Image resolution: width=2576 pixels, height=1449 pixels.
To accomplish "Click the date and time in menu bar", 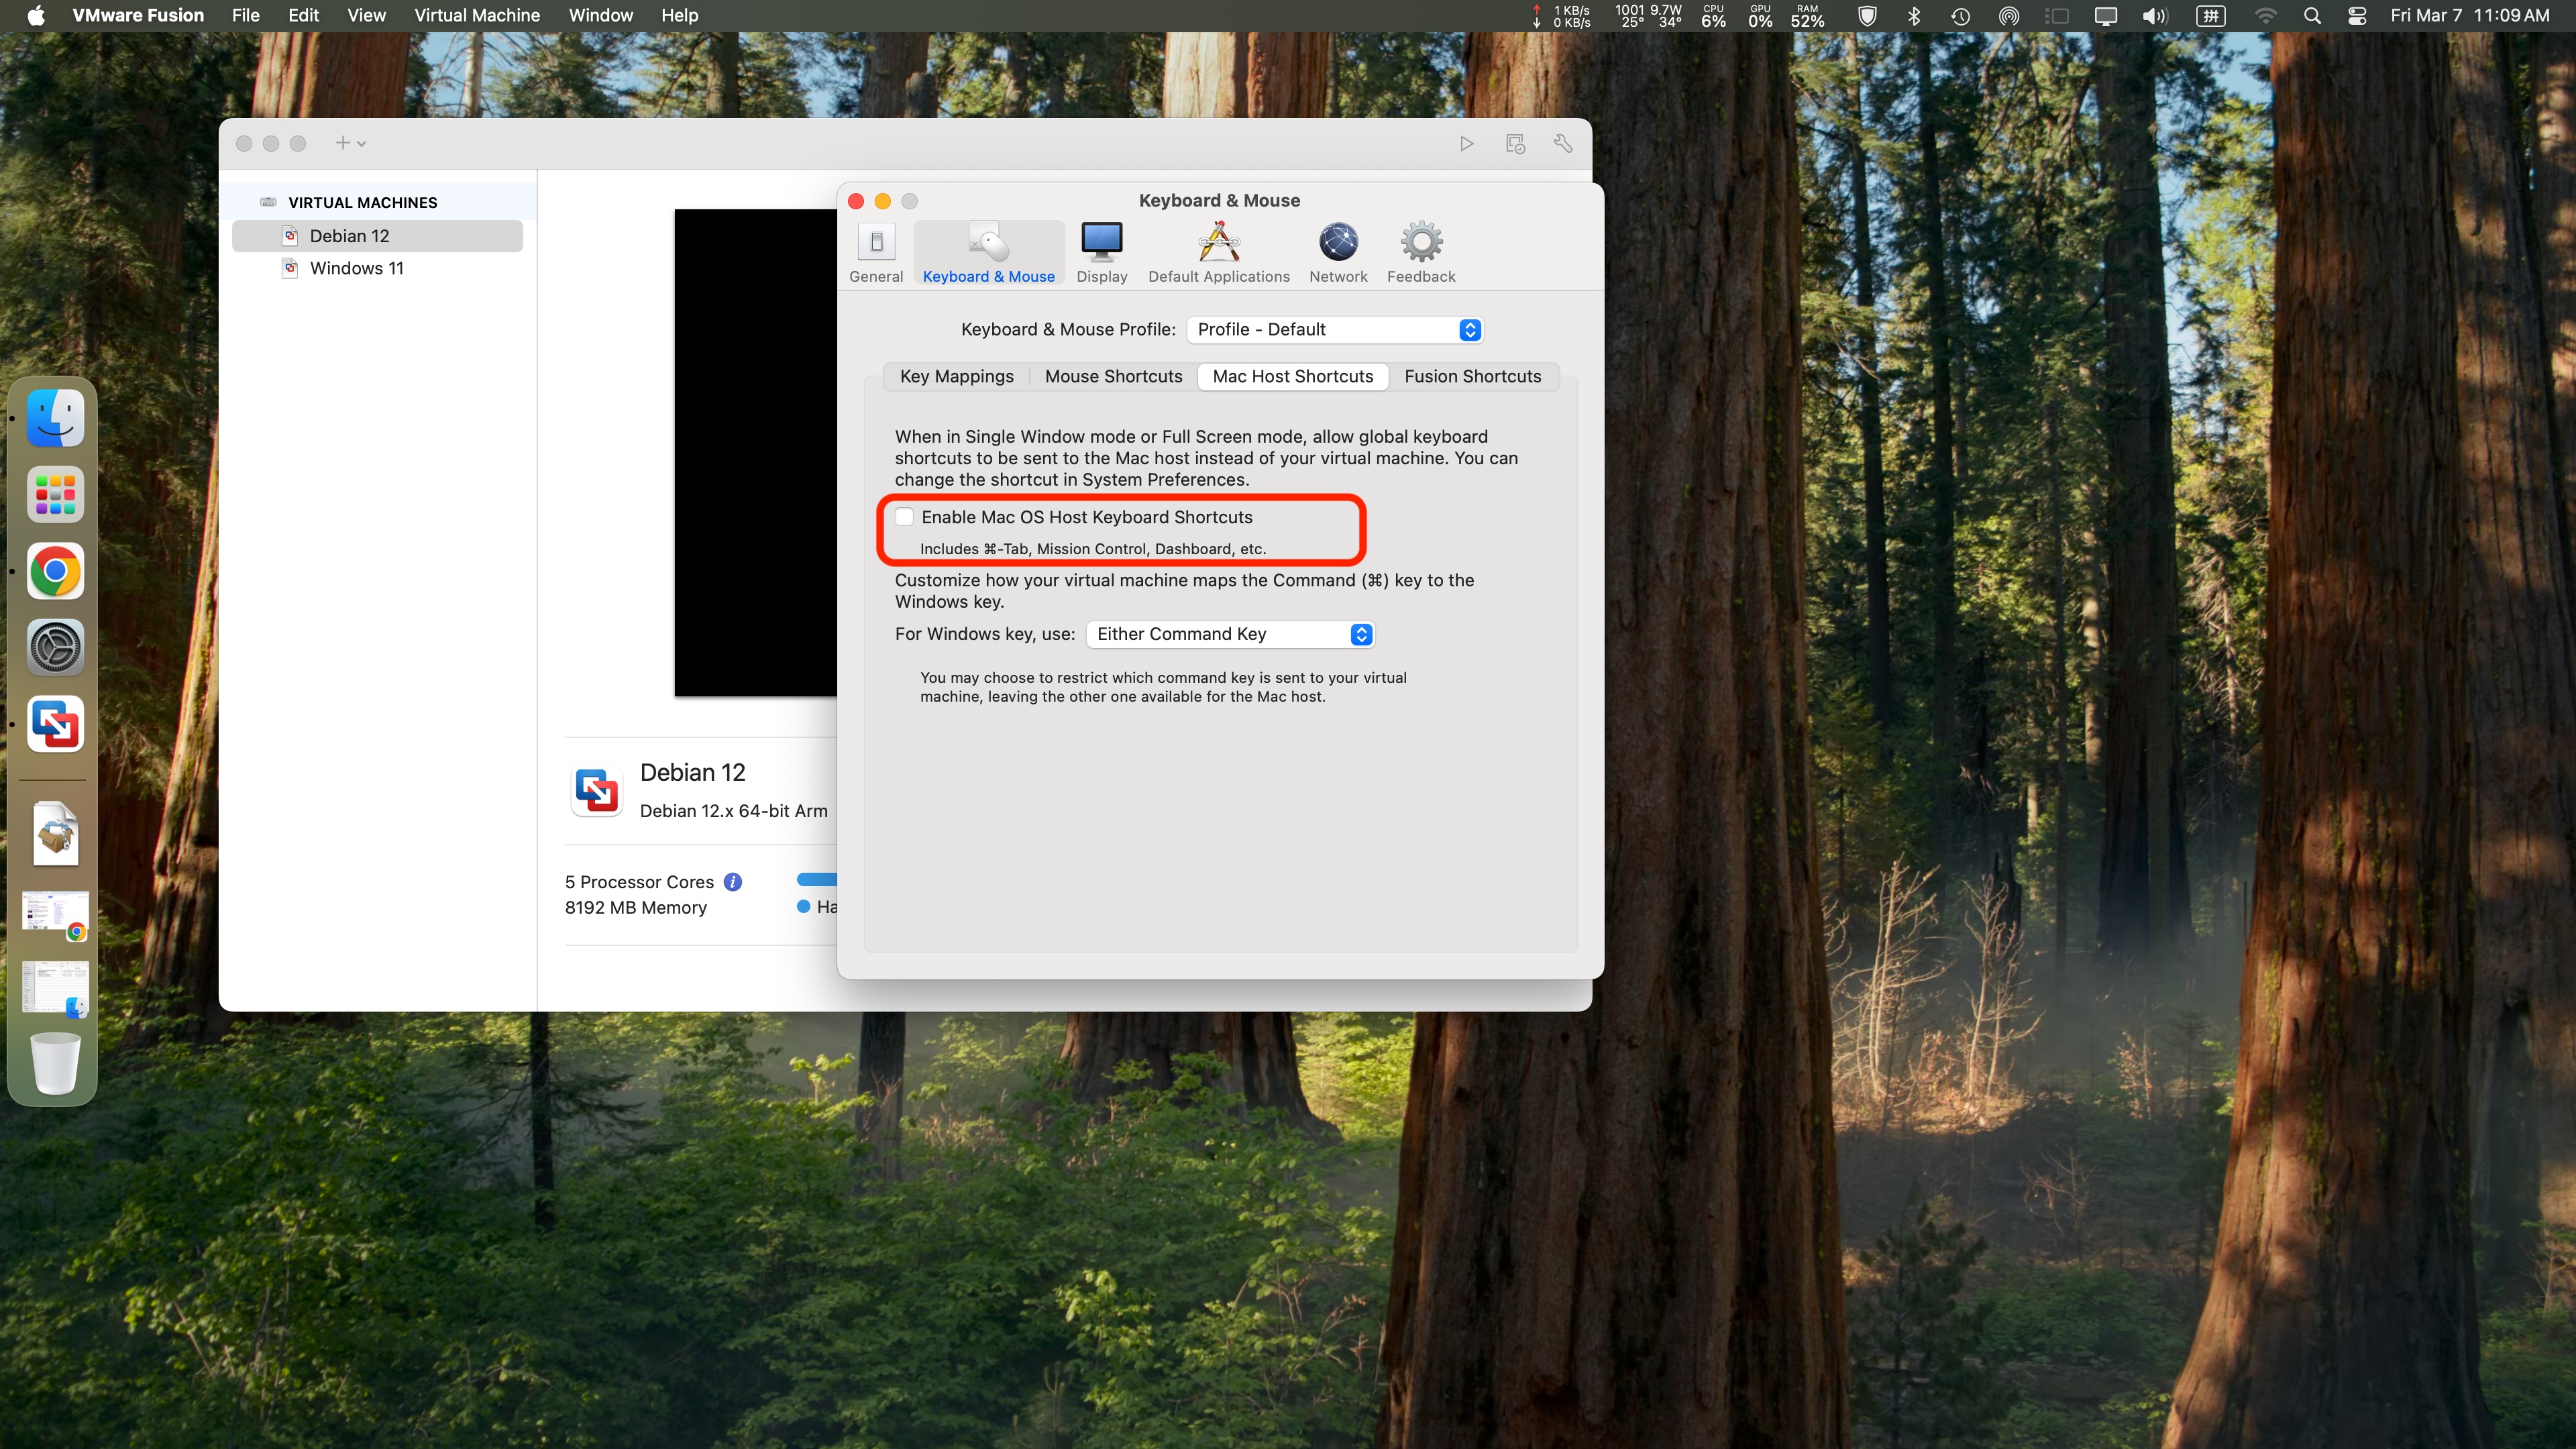I will [x=2470, y=15].
